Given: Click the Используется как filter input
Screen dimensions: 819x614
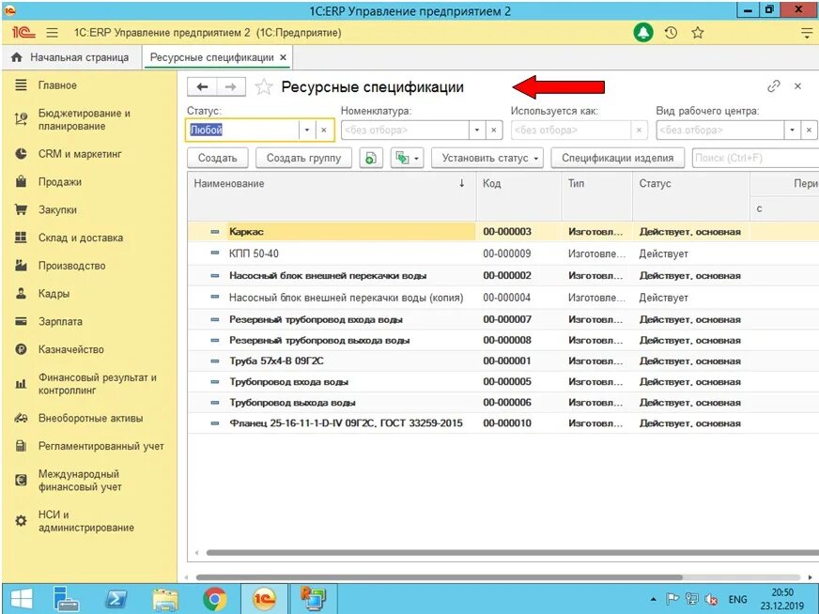Looking at the screenshot, I should coord(570,130).
